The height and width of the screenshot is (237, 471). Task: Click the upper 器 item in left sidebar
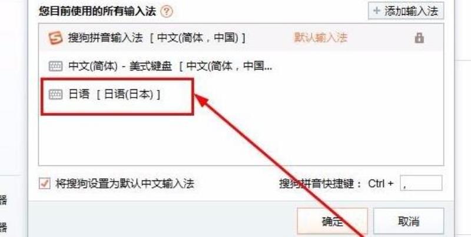pos(3,200)
